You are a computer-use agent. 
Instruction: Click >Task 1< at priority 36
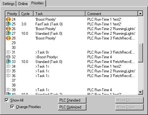pos(42,76)
